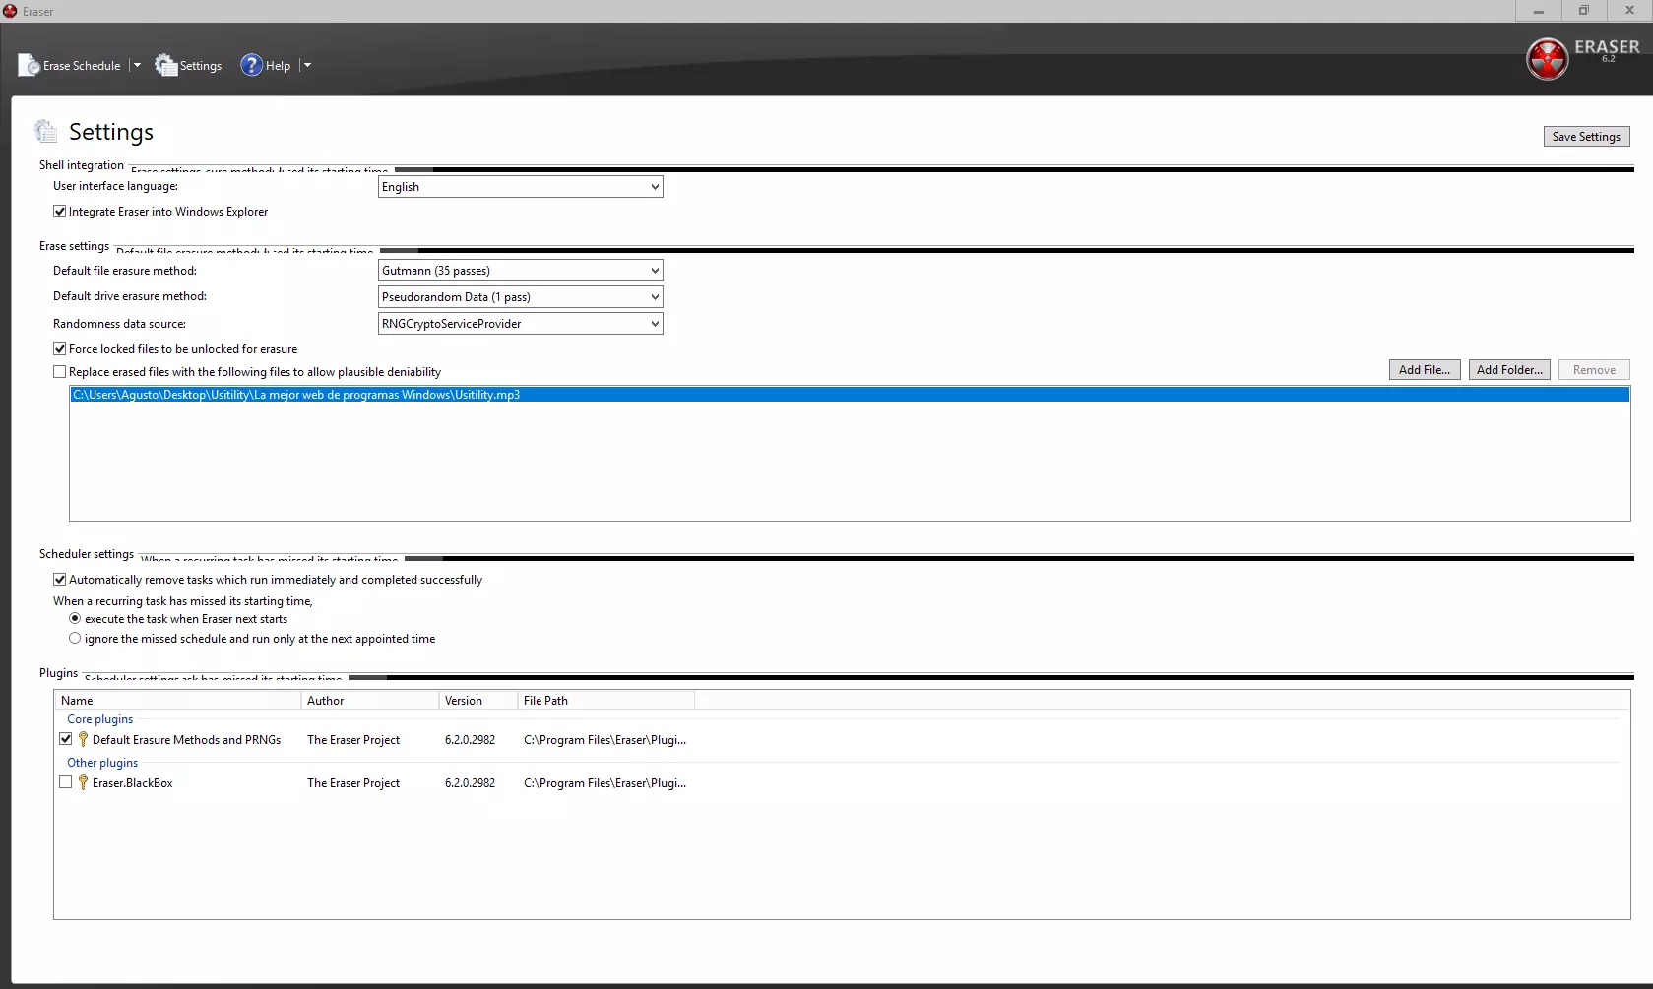Click Default Erasure Methods author The Eraser Project
The height and width of the screenshot is (989, 1653).
click(353, 740)
